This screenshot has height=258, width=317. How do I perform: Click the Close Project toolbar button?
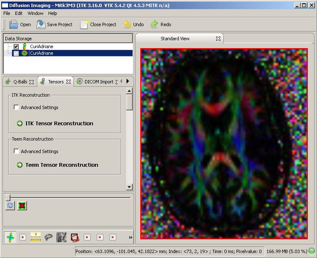pos(98,24)
